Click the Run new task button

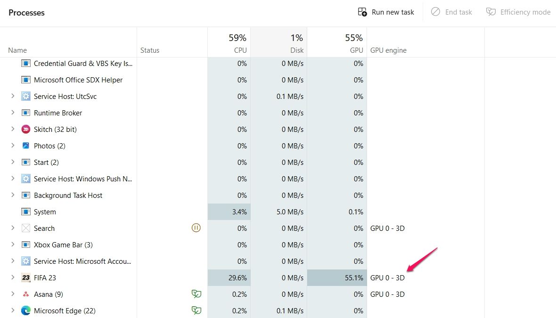coord(386,12)
